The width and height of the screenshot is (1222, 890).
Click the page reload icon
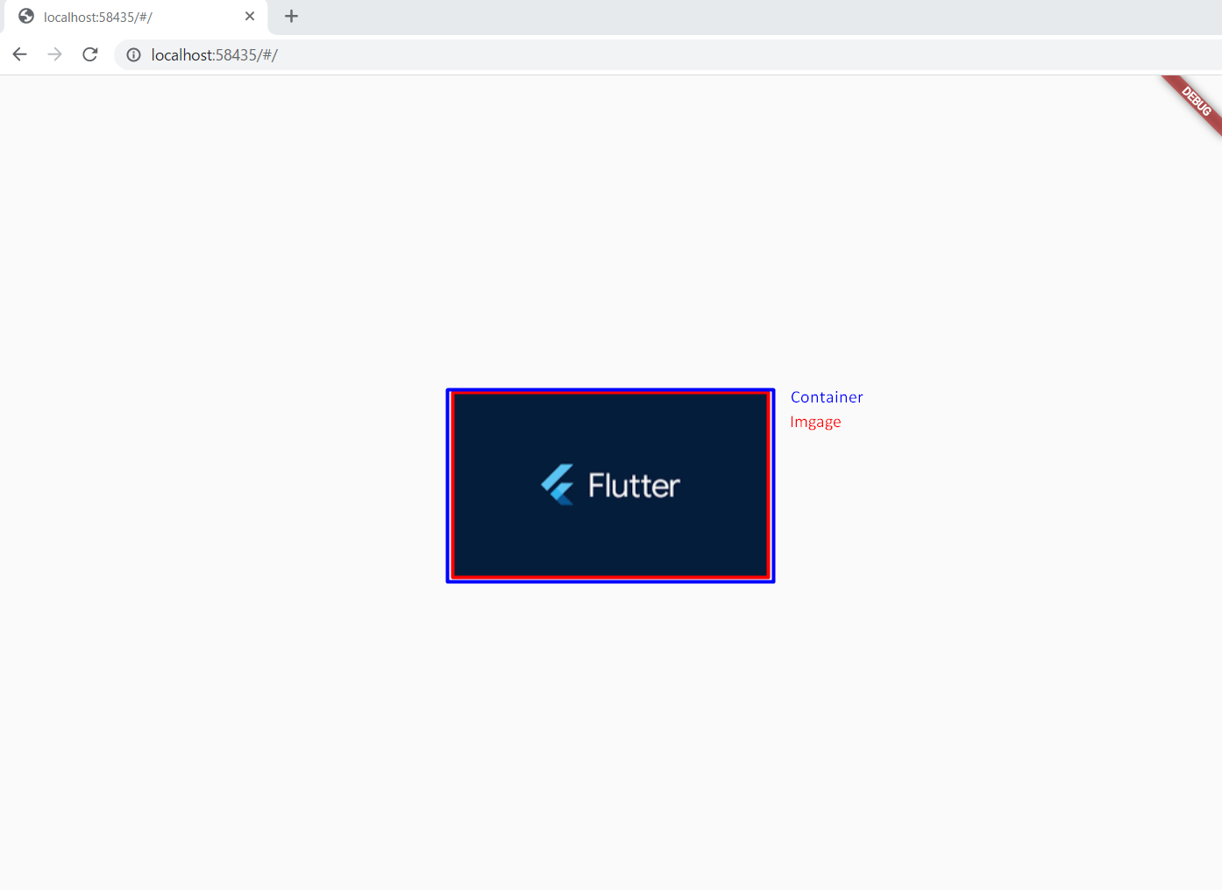coord(89,53)
